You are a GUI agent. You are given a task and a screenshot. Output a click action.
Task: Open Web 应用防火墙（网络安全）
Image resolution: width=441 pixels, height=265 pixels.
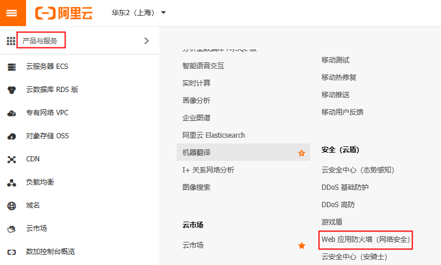(x=366, y=240)
